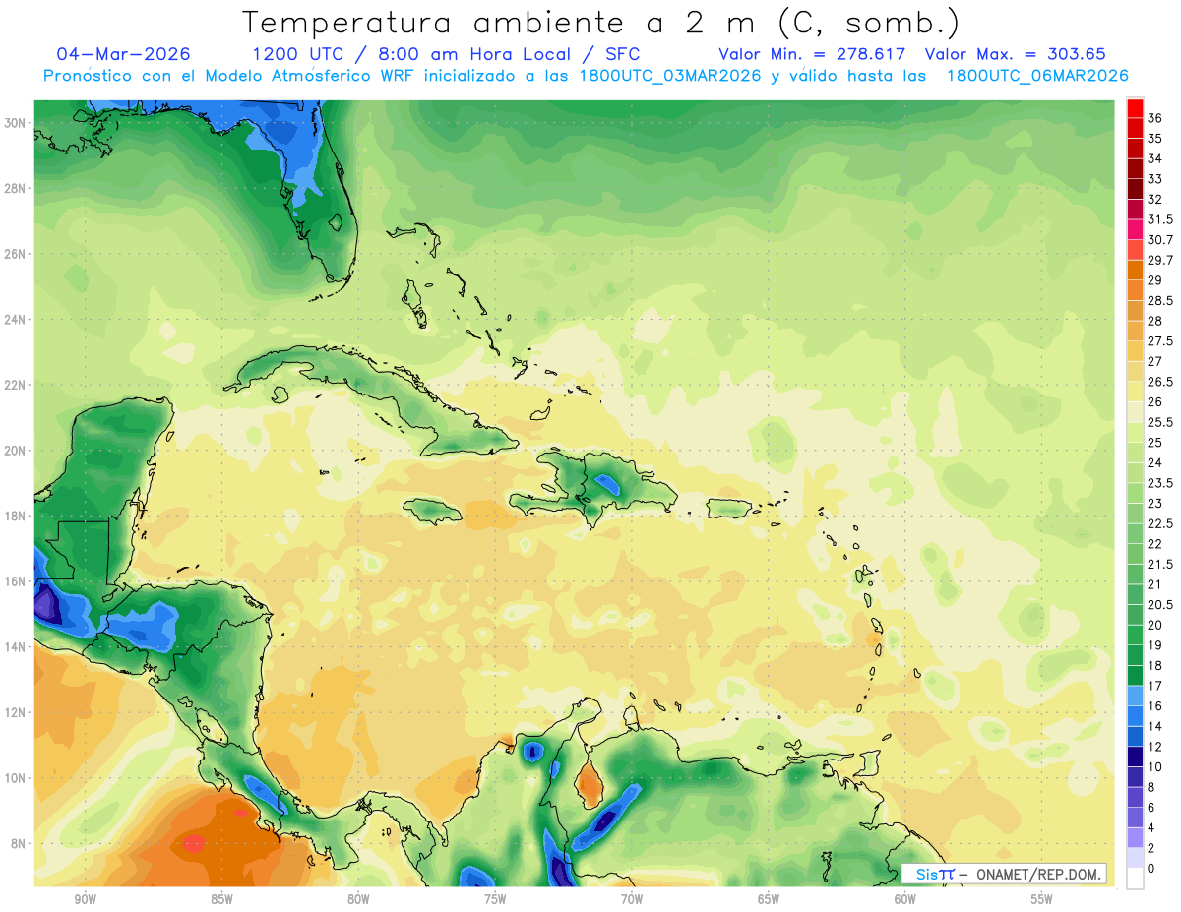Click the '6' value on the color scale
1181x912 pixels.
click(x=1151, y=807)
